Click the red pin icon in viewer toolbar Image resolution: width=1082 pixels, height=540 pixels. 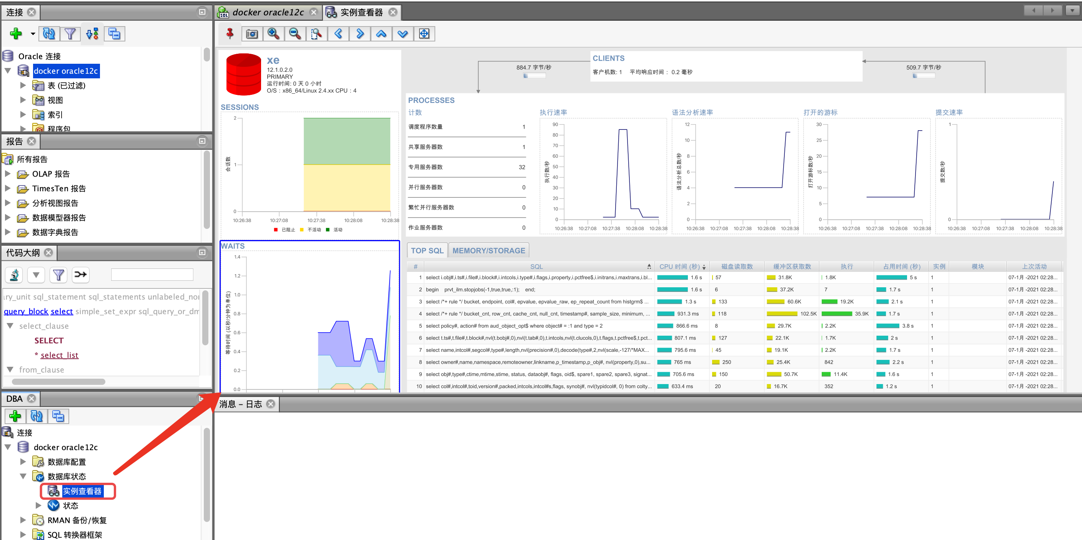click(x=230, y=33)
